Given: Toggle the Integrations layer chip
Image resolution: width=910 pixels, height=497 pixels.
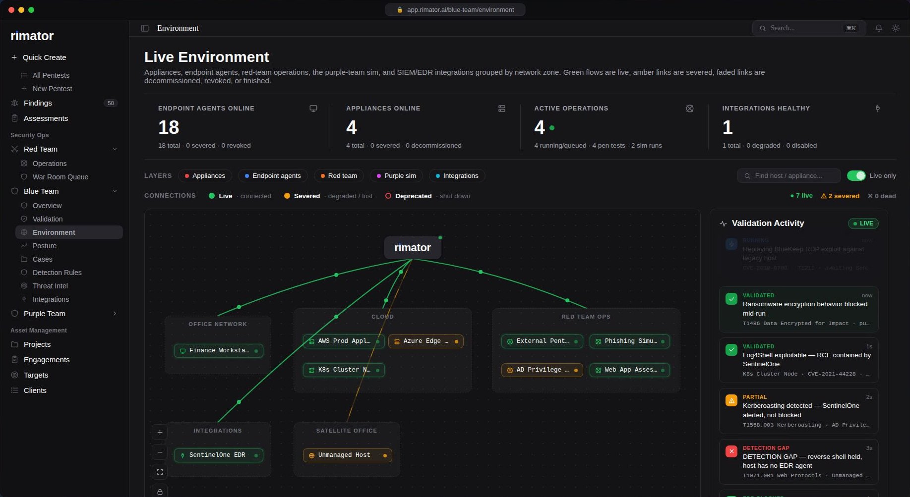Looking at the screenshot, I should pyautogui.click(x=457, y=176).
